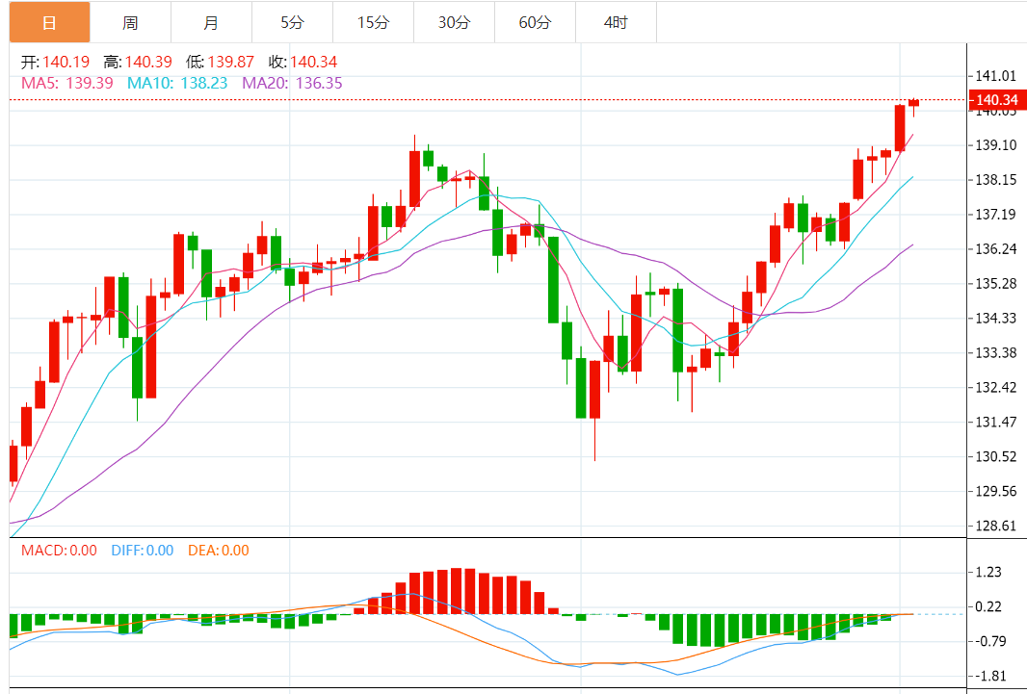This screenshot has width=1027, height=694.
Task: Click the 133.38 price axis label
Action: [x=995, y=353]
